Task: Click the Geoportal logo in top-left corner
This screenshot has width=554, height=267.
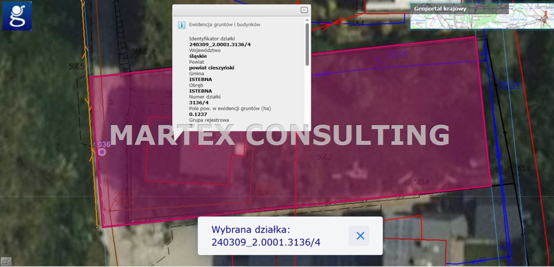Action: tap(17, 16)
